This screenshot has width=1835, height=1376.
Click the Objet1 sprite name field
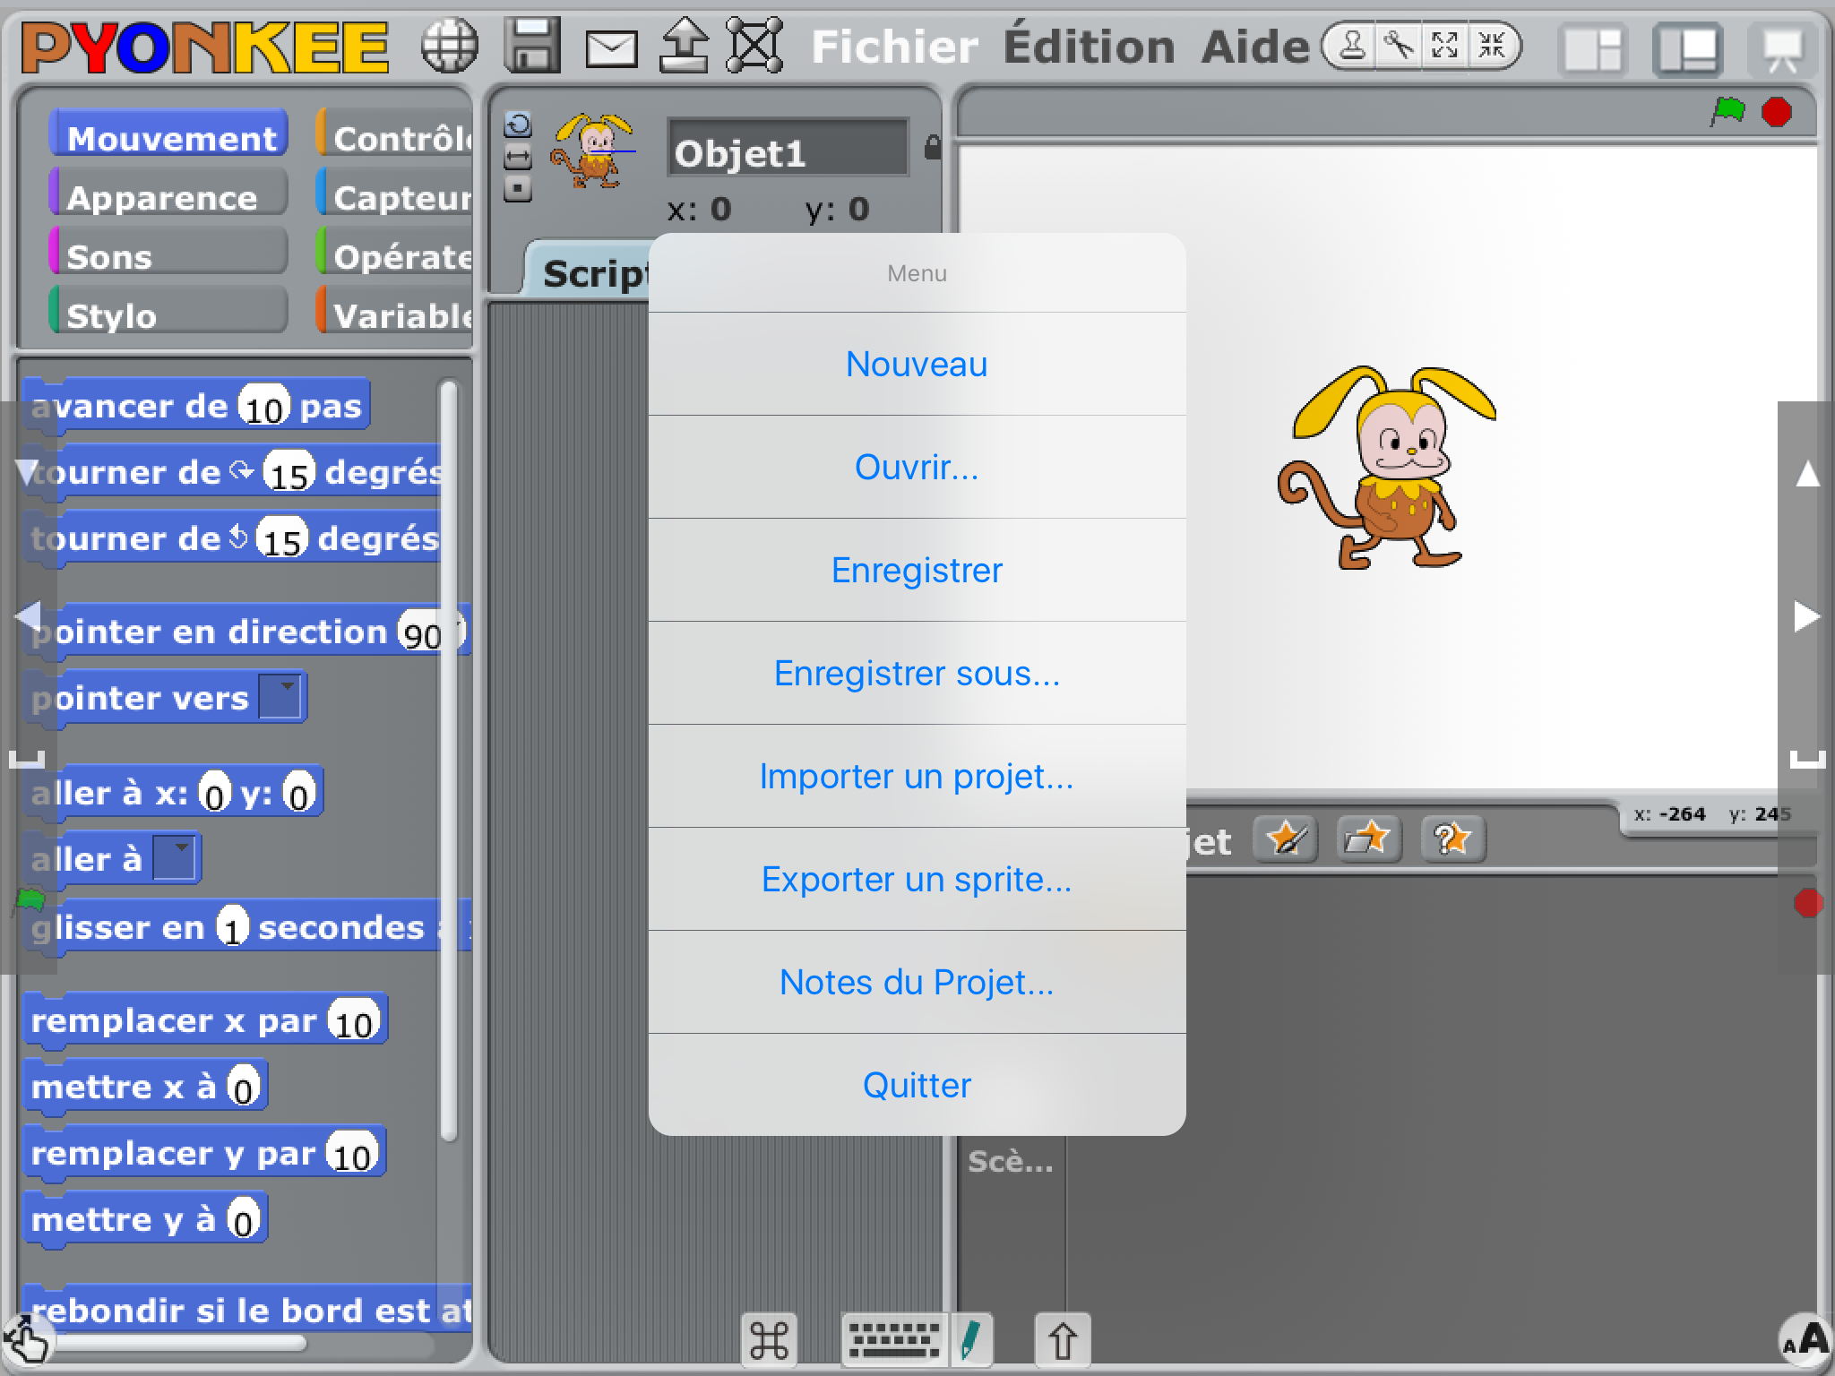788,150
